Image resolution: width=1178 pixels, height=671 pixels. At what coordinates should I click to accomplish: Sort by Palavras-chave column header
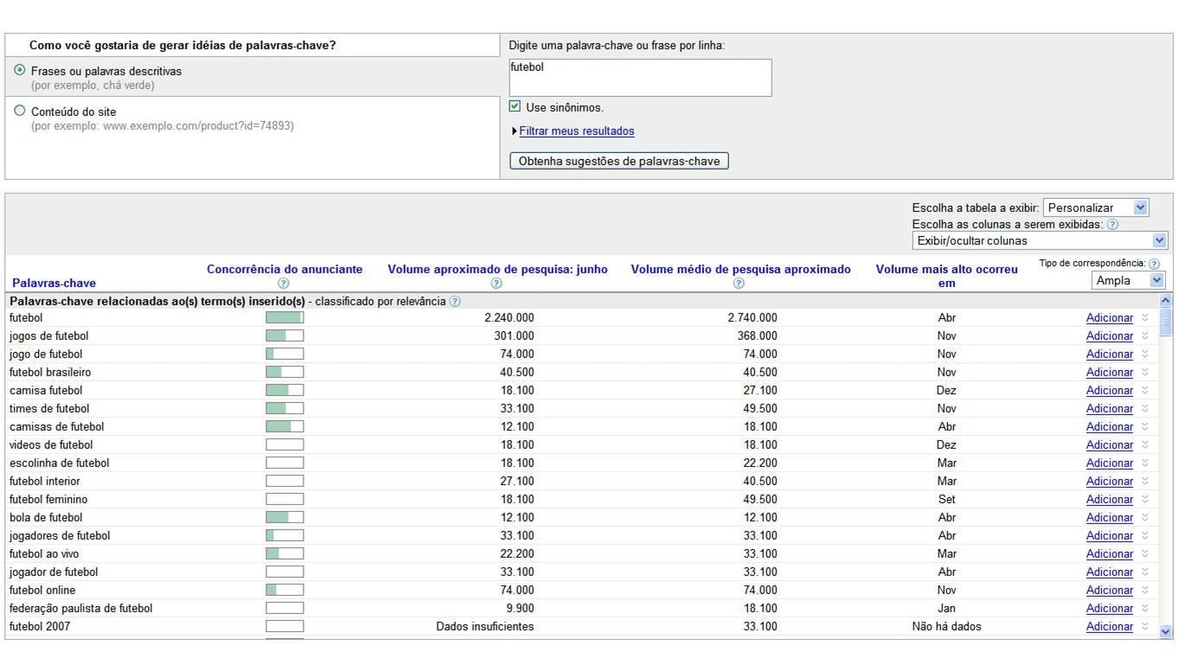click(54, 283)
